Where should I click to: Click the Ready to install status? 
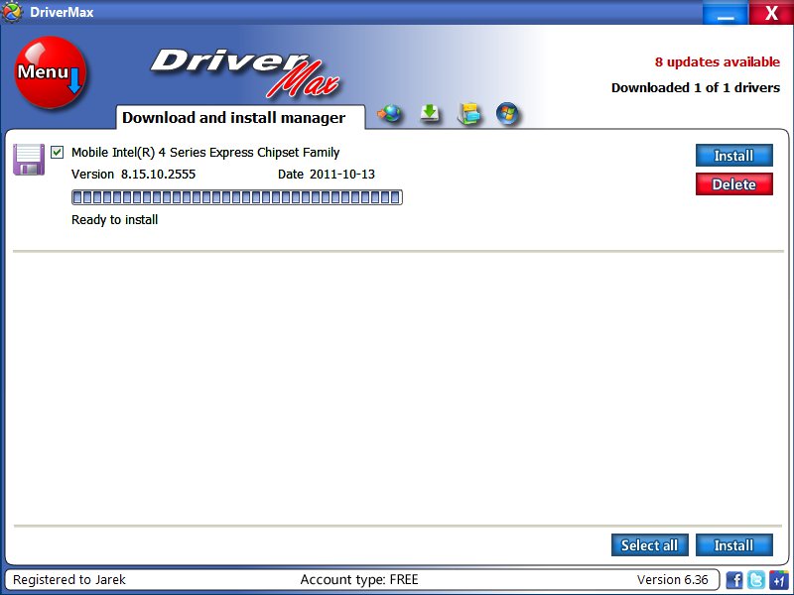114,219
